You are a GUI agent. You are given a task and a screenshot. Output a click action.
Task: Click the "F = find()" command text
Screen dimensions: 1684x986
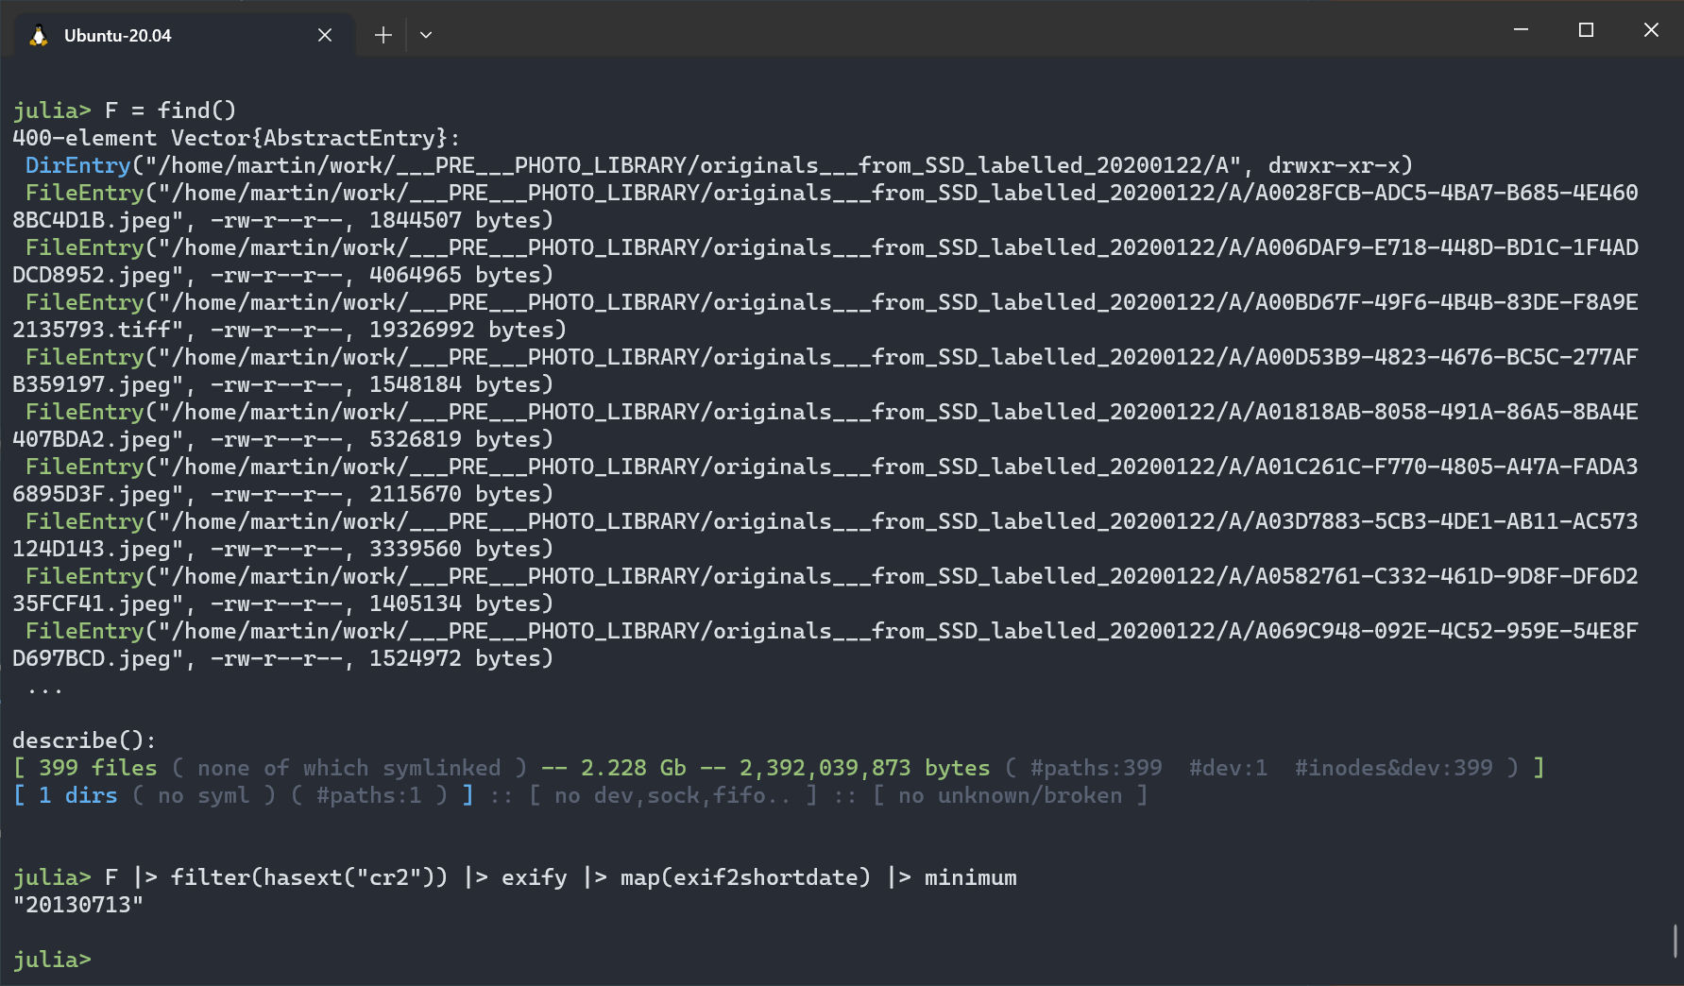click(x=170, y=110)
